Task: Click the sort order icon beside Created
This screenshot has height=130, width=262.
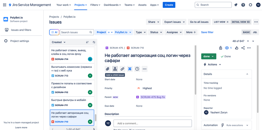Action: [x=87, y=42]
